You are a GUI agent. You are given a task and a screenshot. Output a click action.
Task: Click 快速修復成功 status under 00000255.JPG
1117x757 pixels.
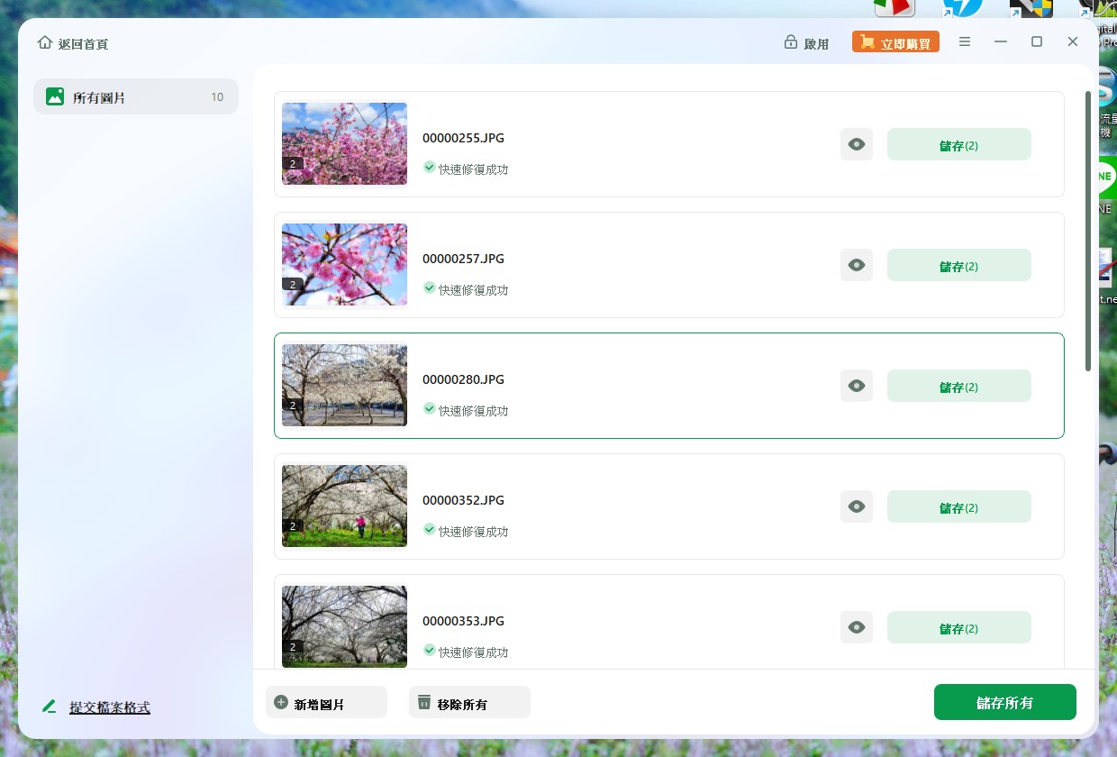click(x=473, y=169)
